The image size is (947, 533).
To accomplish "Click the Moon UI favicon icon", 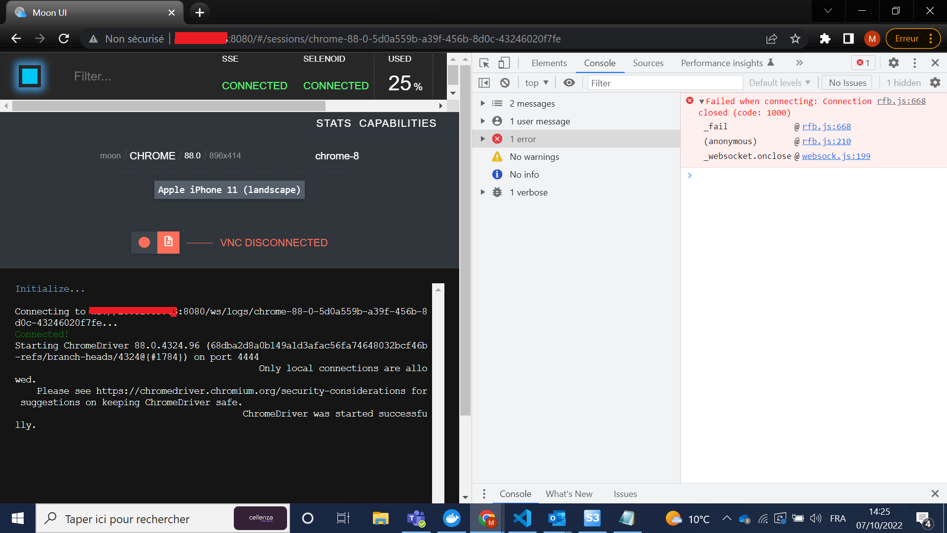I will tap(21, 13).
